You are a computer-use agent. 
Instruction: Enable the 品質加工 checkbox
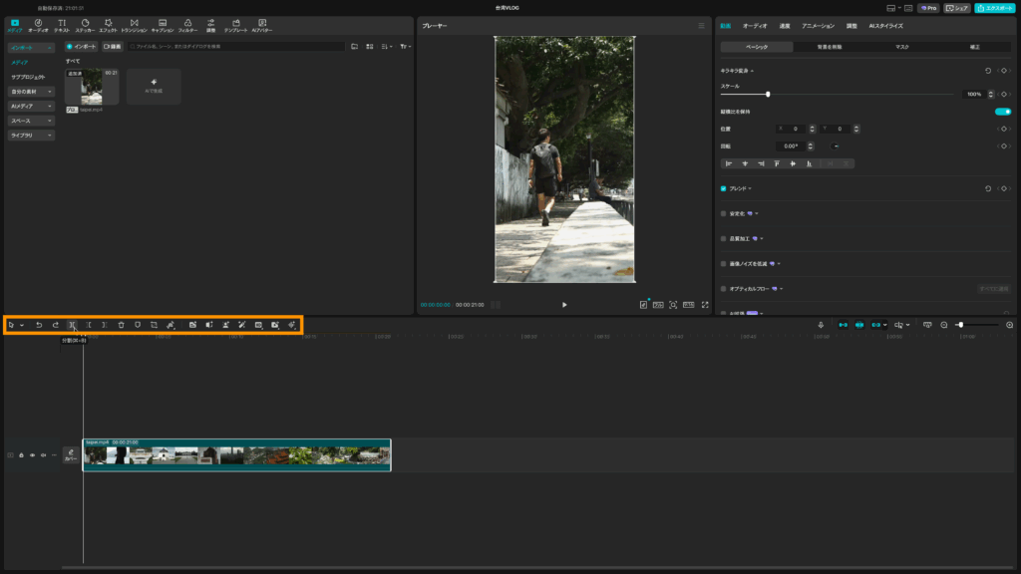point(724,239)
